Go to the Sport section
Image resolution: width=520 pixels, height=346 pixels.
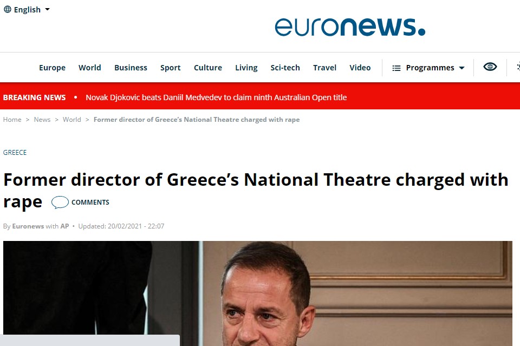tap(170, 68)
